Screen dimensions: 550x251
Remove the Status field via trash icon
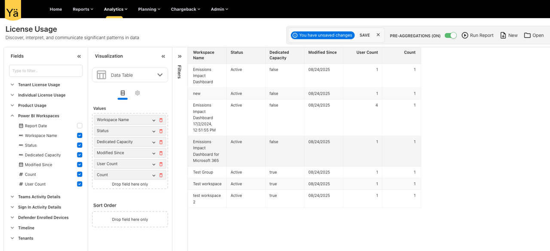[x=161, y=131]
